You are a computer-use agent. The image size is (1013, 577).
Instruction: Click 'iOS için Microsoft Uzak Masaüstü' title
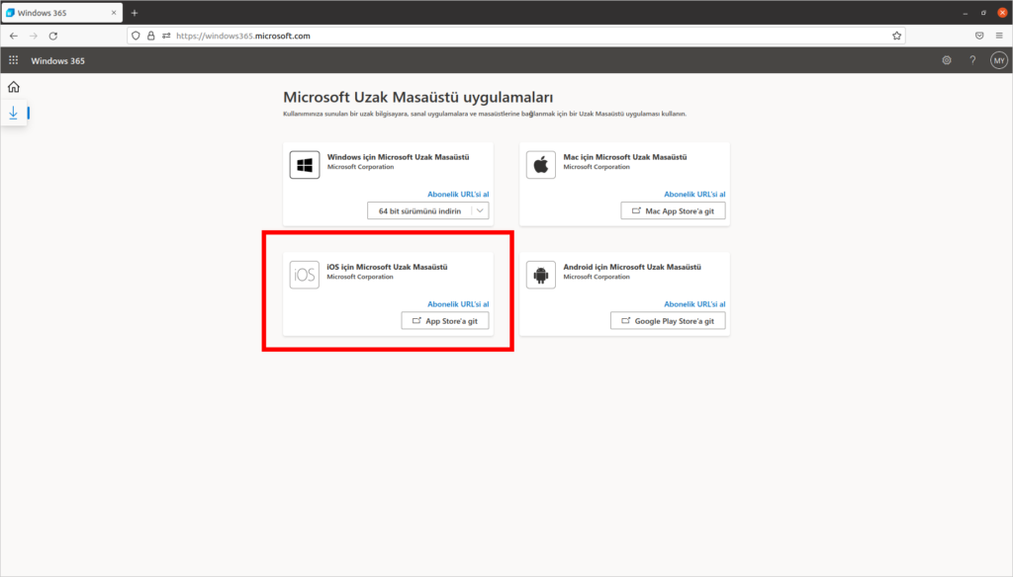[x=387, y=267]
